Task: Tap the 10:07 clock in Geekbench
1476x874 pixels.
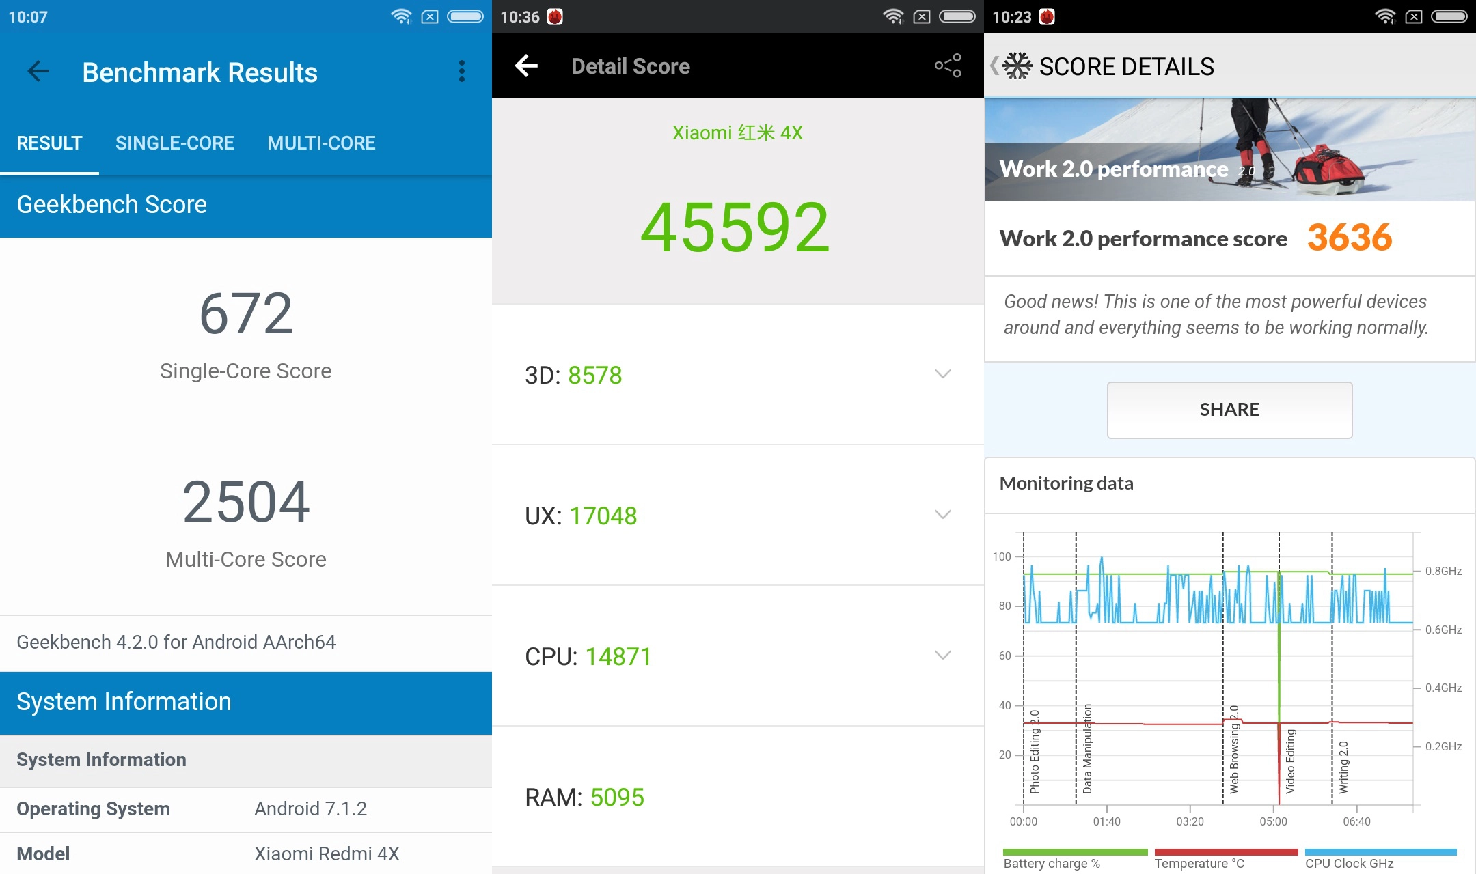Action: coord(28,17)
